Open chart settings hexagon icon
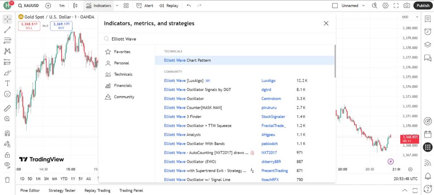 point(385,5)
